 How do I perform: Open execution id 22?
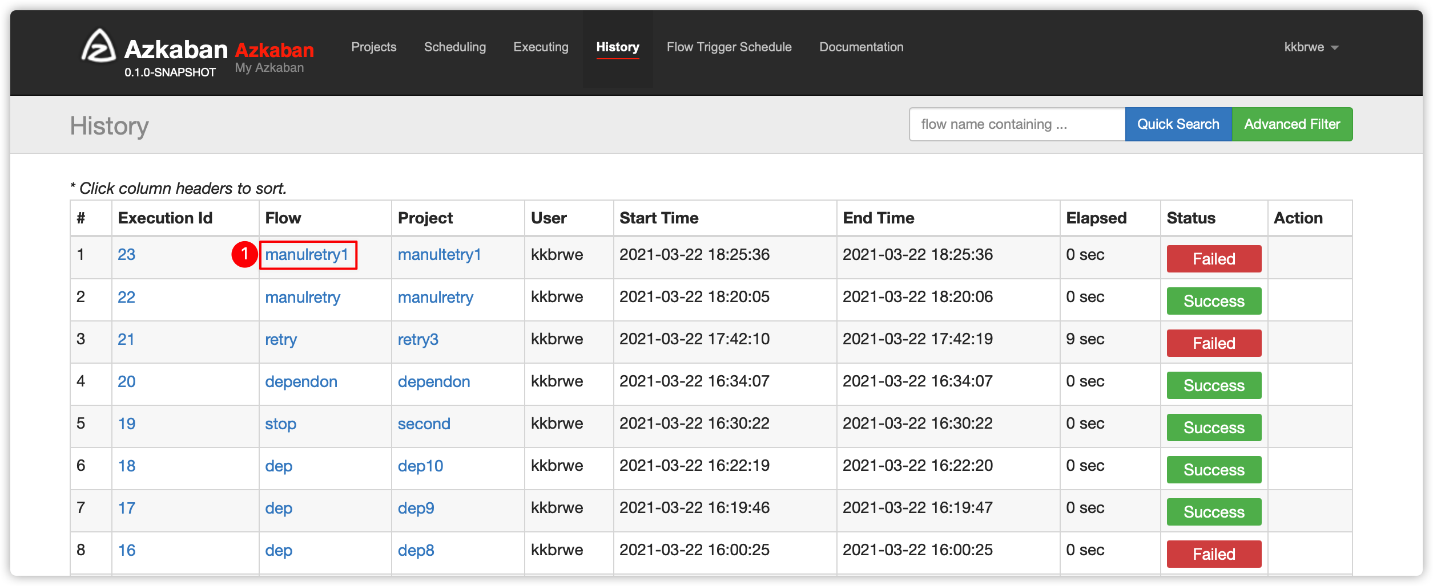(x=127, y=297)
